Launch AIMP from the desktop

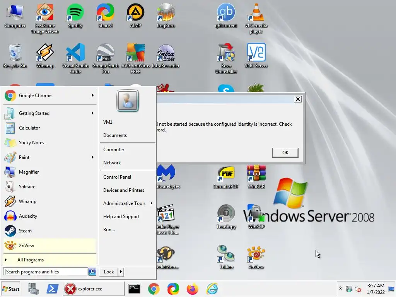(135, 15)
